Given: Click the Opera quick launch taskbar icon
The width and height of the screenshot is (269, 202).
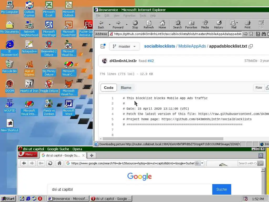Looking at the screenshot, I should 40,199.
